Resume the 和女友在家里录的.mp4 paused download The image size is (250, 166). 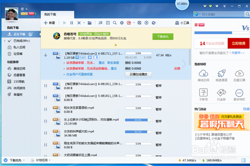click(x=45, y=109)
